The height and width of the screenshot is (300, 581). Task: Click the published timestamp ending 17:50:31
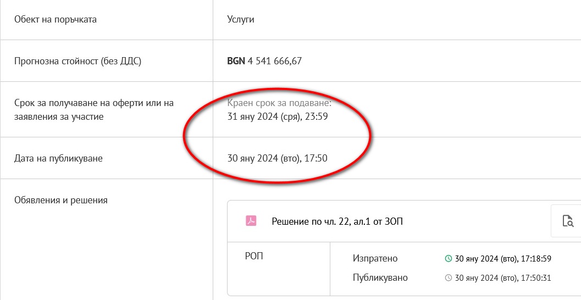click(502, 278)
